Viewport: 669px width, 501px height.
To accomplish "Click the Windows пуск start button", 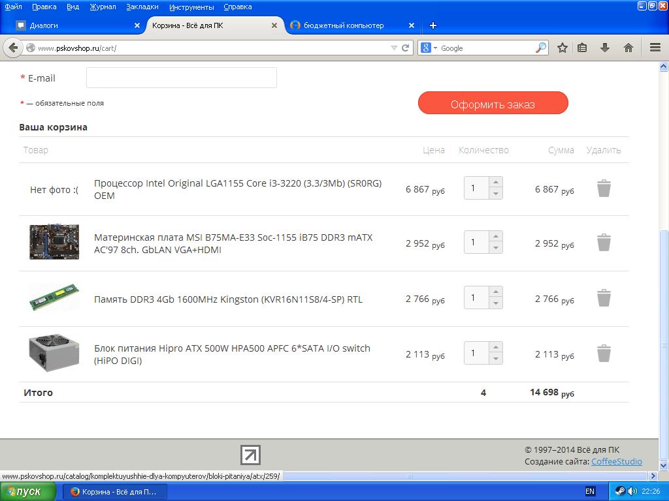I will pos(27,492).
